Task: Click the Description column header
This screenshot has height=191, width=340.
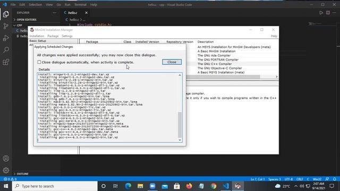Action: (206, 42)
